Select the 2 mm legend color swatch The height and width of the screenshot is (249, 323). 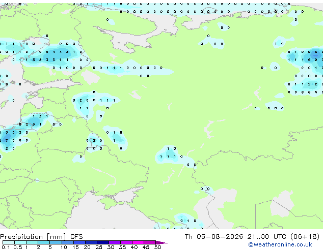[x=44, y=242]
